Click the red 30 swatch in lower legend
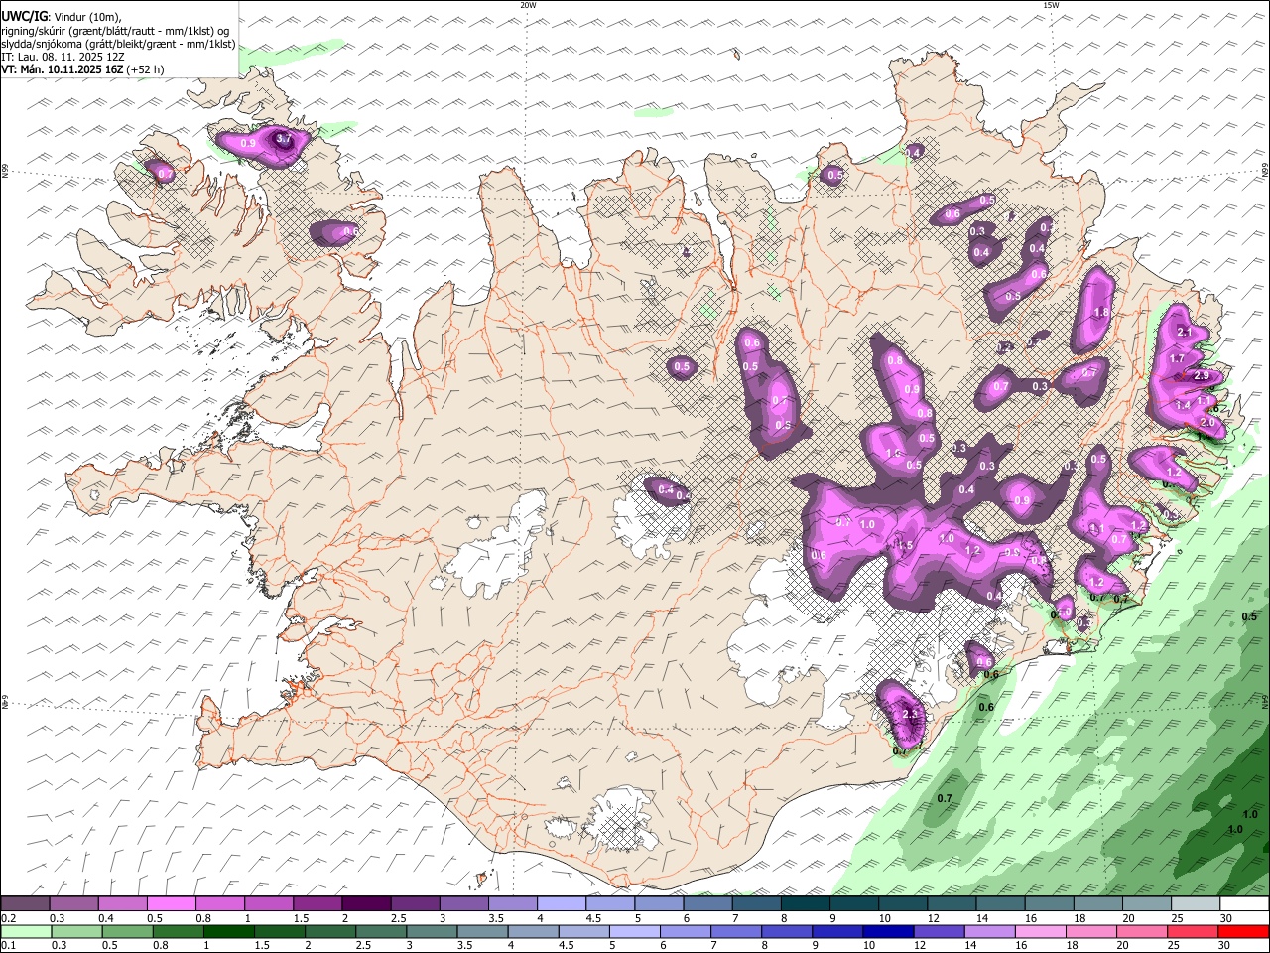Image resolution: width=1270 pixels, height=953 pixels. (1243, 932)
